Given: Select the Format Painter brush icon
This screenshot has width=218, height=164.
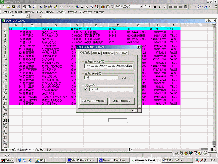Looking at the screenshot, I should [x=55, y=7].
